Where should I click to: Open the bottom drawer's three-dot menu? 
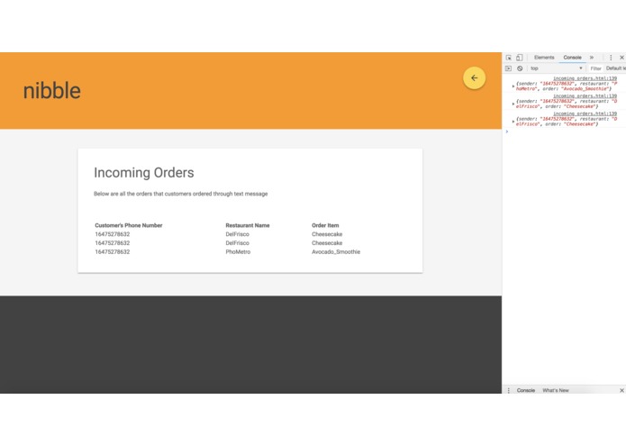pyautogui.click(x=508, y=390)
